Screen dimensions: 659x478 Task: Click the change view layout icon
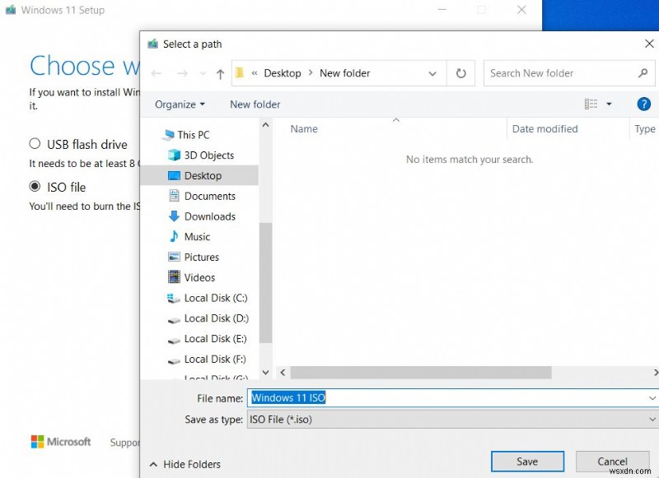pyautogui.click(x=593, y=104)
